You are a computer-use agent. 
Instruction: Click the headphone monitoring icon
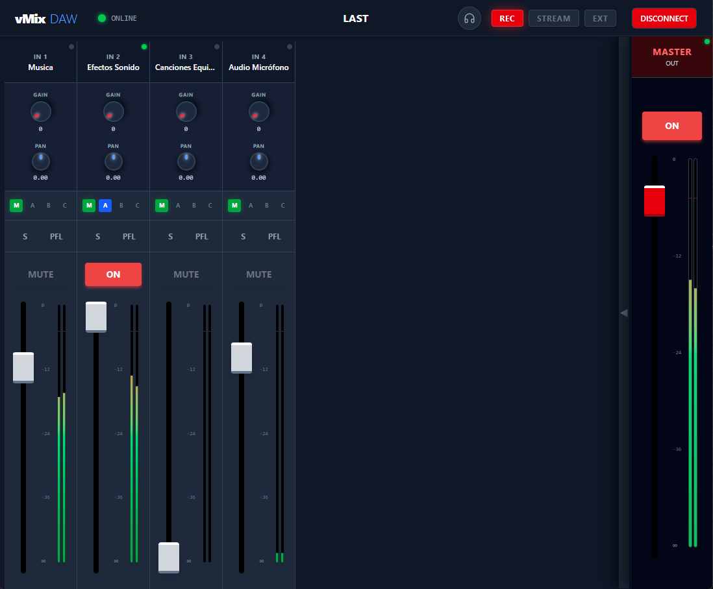click(x=469, y=18)
